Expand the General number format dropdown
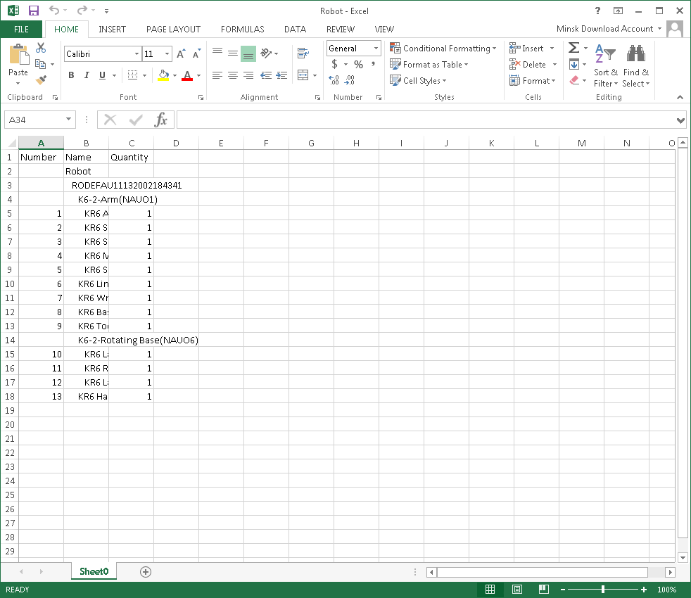691x598 pixels. tap(376, 49)
